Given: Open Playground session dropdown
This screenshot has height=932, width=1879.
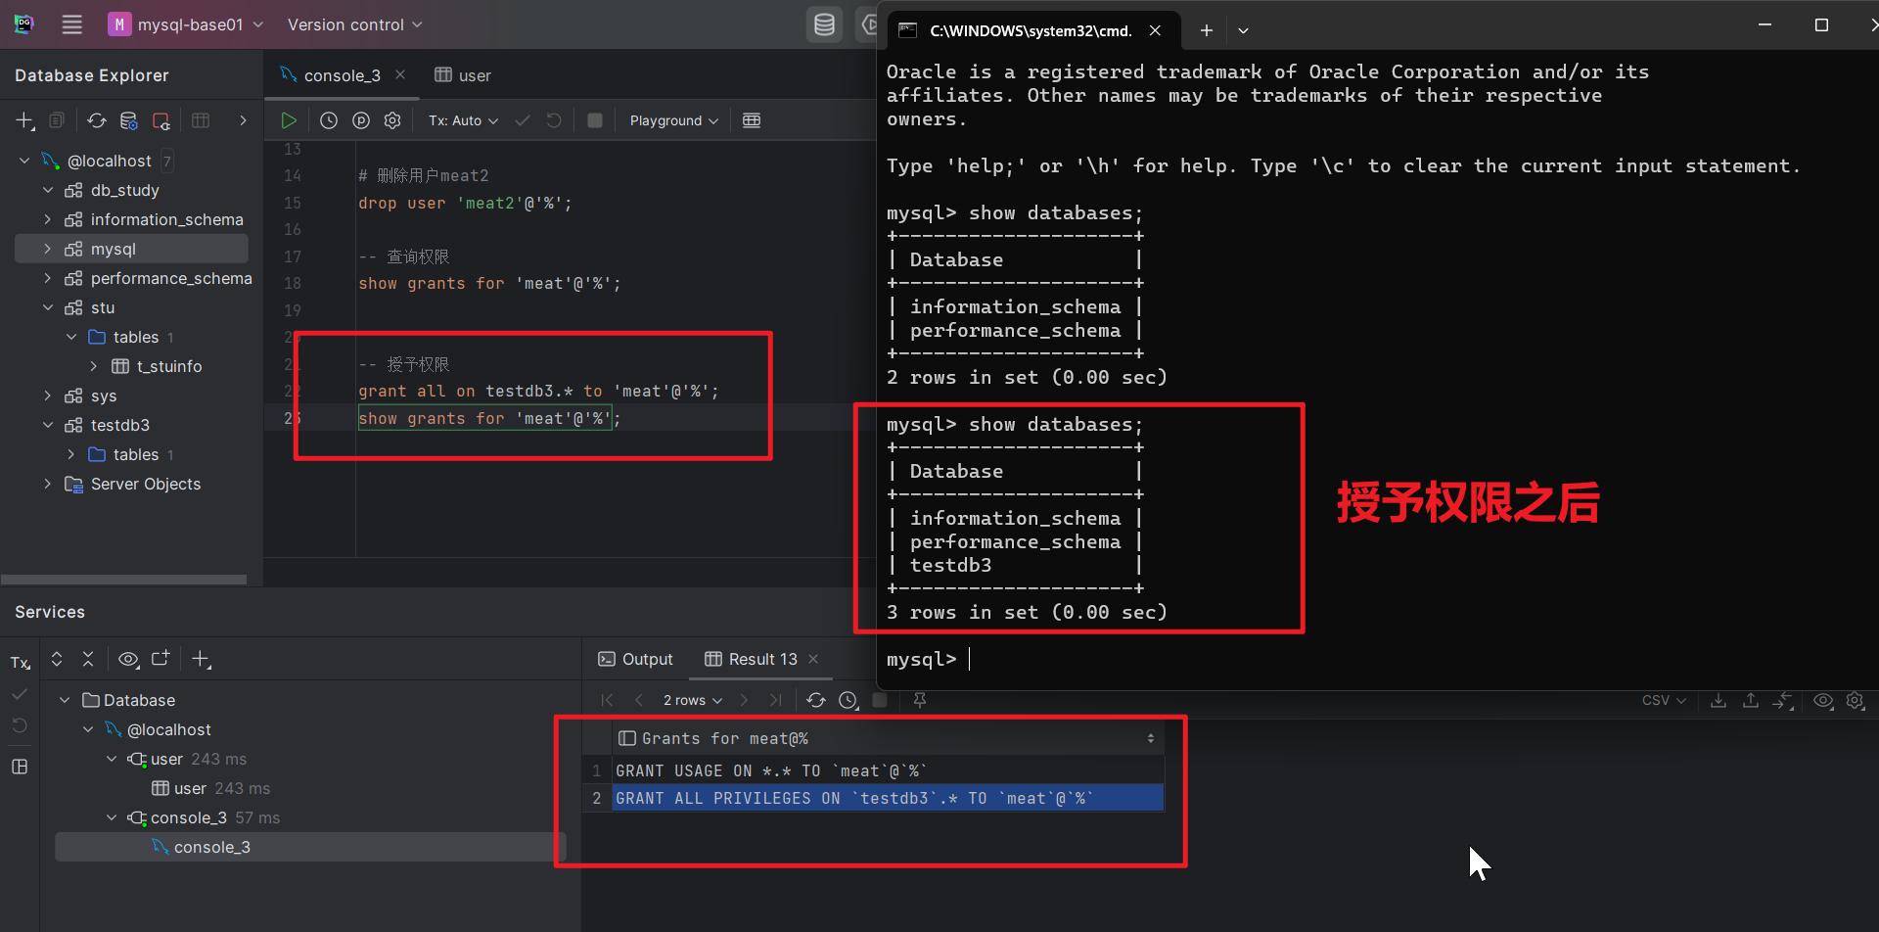Looking at the screenshot, I should [674, 120].
